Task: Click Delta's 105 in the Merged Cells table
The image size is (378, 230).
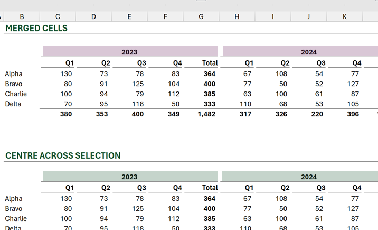Action: (353, 104)
